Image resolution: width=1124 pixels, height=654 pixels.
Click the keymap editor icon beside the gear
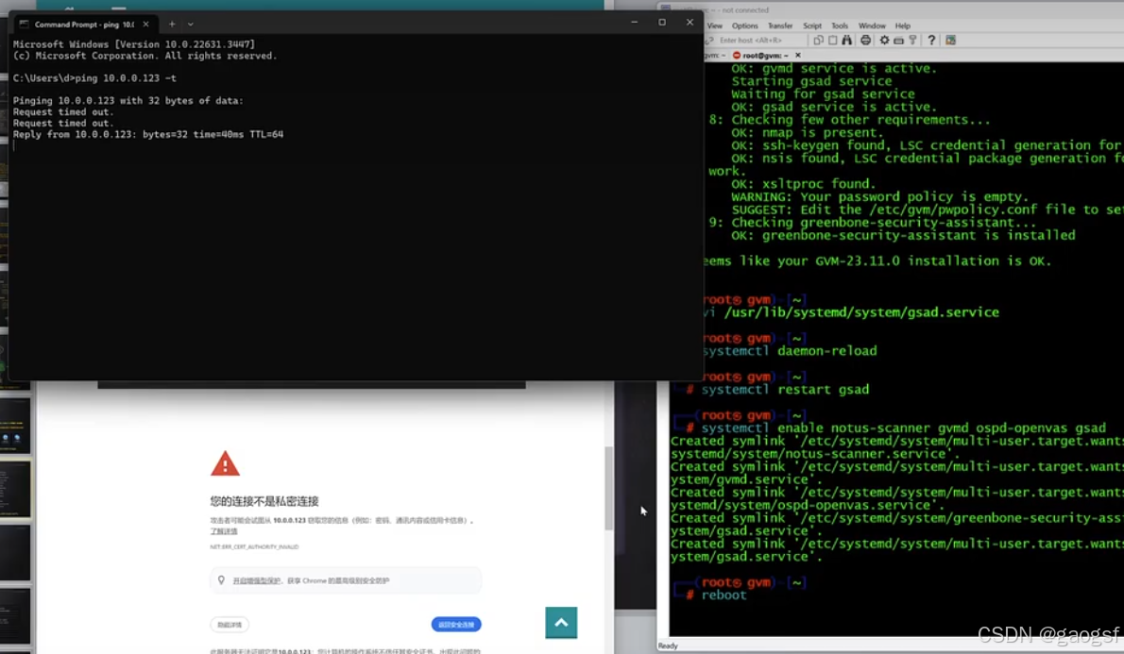click(898, 41)
